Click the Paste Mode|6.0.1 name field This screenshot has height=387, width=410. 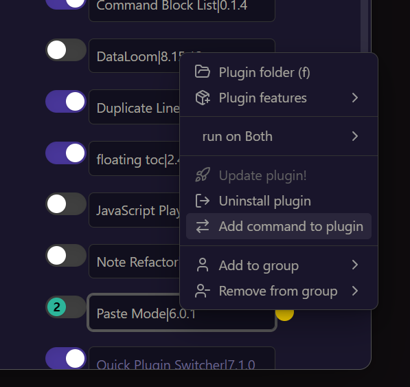point(182,313)
